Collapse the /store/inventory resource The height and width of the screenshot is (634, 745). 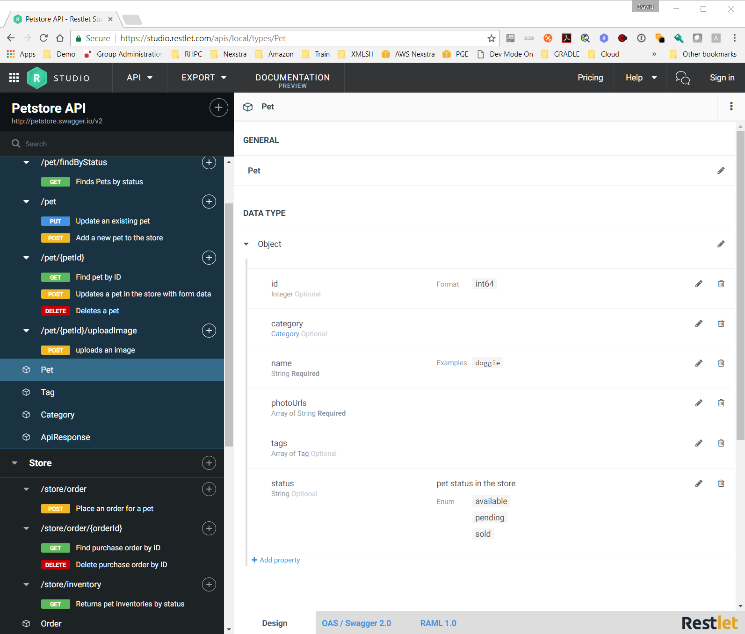pos(26,584)
